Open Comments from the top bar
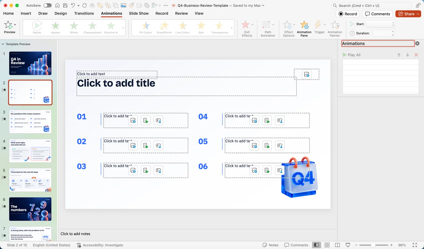The image size is (424, 249). click(377, 14)
